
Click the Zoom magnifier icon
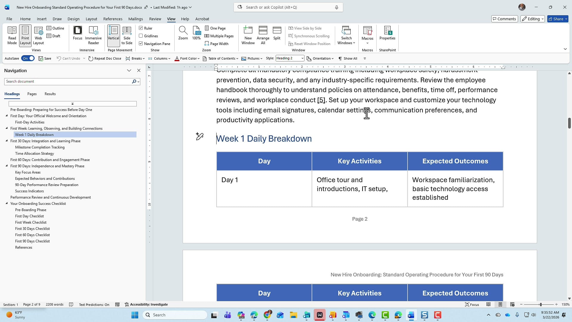tap(183, 33)
